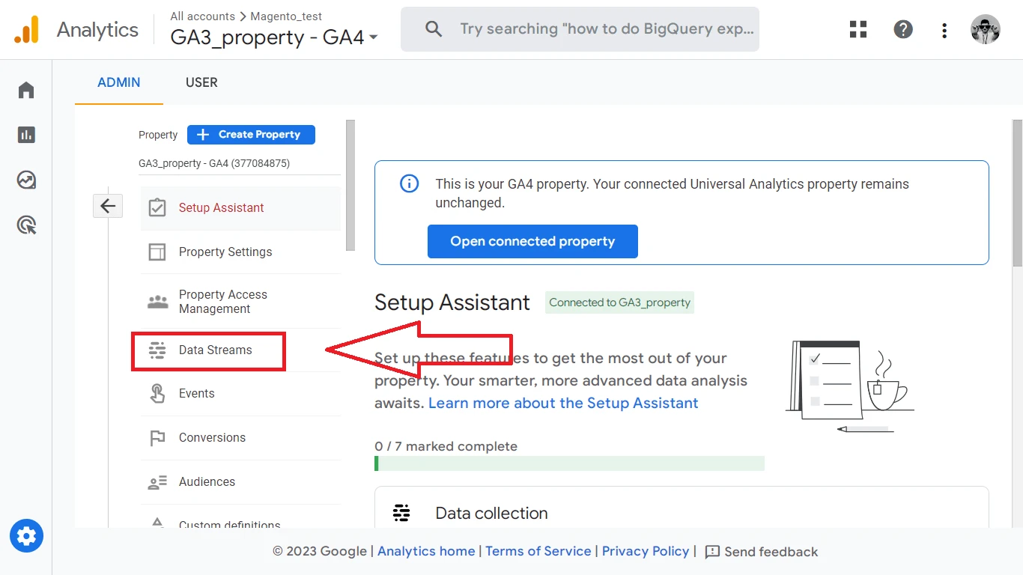Switch to the USER tab
1023x575 pixels.
tap(201, 82)
